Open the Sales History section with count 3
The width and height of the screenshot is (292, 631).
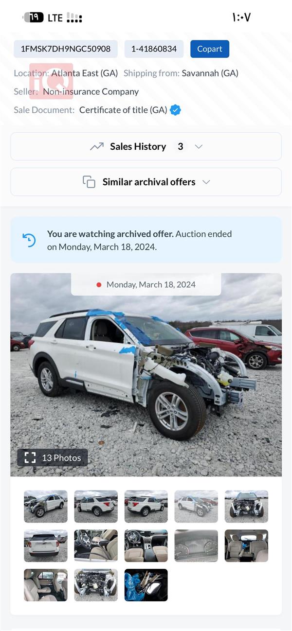(x=146, y=146)
